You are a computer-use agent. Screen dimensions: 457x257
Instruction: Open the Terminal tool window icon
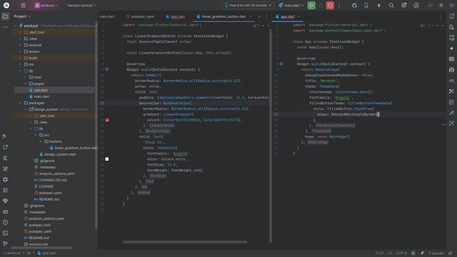[x=5, y=233]
